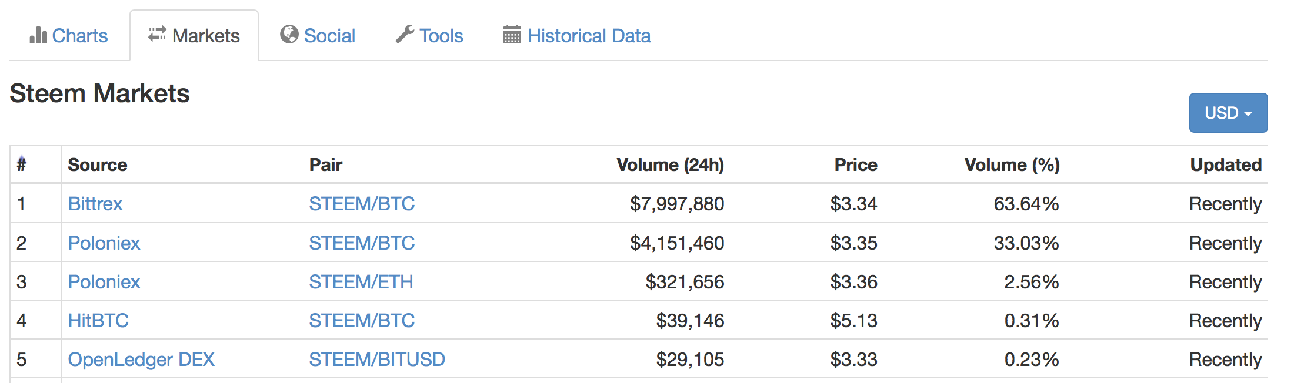The height and width of the screenshot is (383, 1294).
Task: Switch to the Social tab
Action: coord(318,36)
